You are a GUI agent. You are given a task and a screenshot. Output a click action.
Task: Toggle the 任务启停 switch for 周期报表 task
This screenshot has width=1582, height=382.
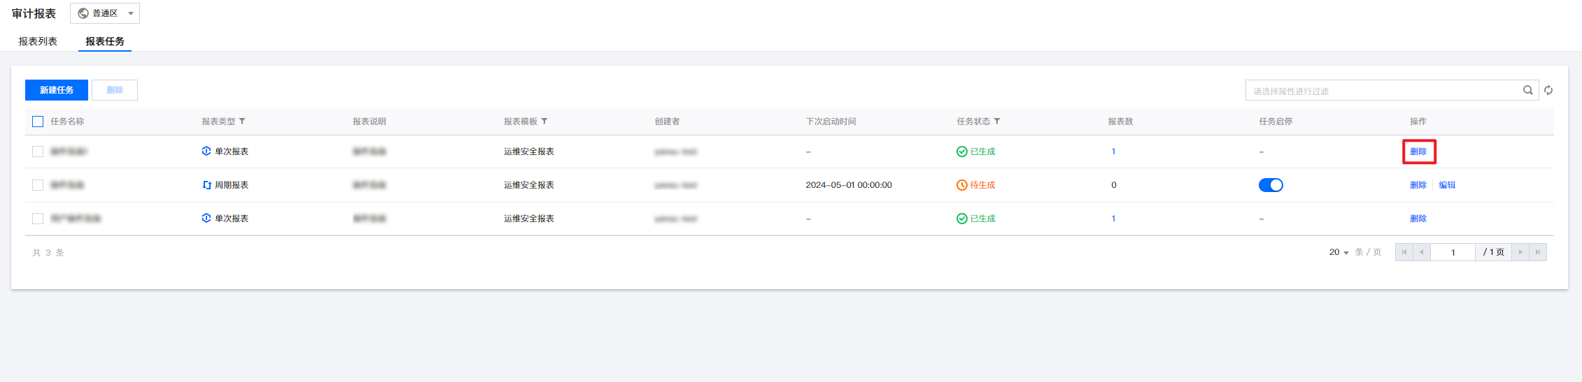point(1271,185)
